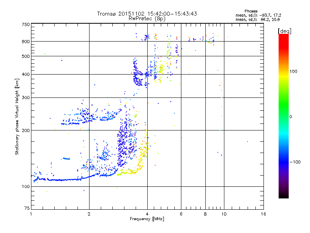Screen dimensions: 310x233
Task: Click the colorbar tick label '-100'
Action: [x=295, y=162]
